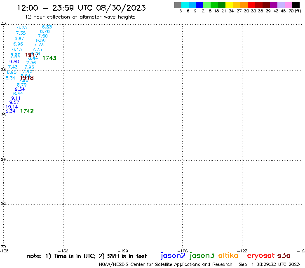Click the longitude axis label -129

[x=123, y=251]
